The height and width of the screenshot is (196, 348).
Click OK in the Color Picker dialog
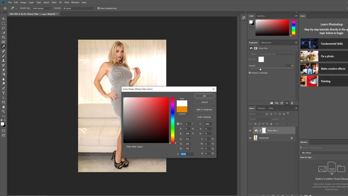click(x=204, y=96)
